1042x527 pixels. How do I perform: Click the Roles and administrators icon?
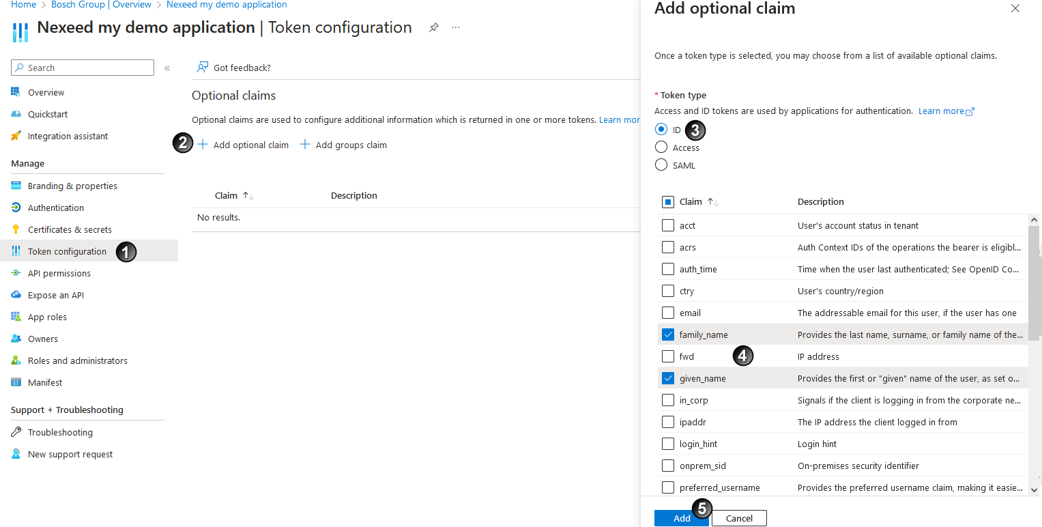pos(16,360)
